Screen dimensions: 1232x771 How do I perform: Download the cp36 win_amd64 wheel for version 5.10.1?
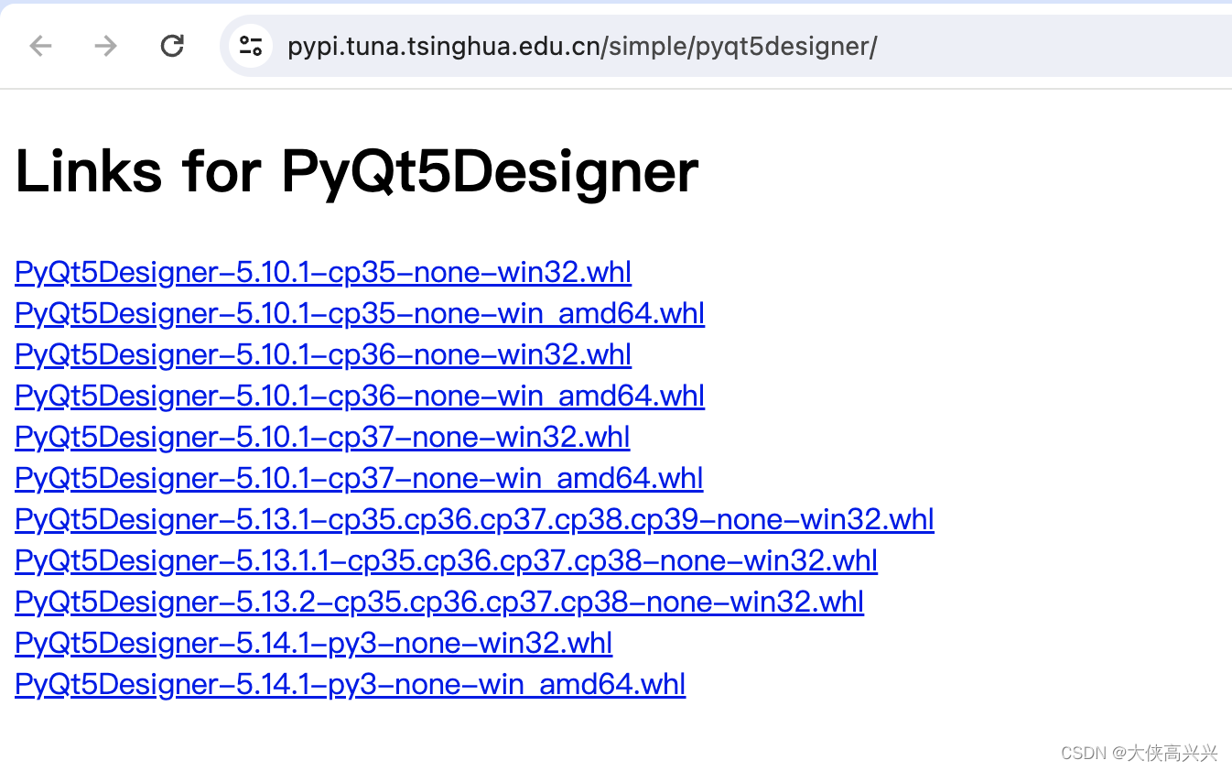point(359,396)
